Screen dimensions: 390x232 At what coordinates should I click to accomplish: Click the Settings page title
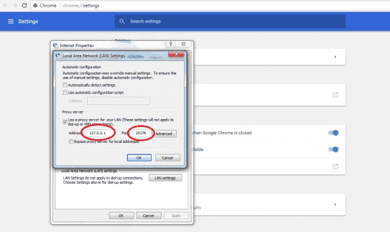pos(28,21)
